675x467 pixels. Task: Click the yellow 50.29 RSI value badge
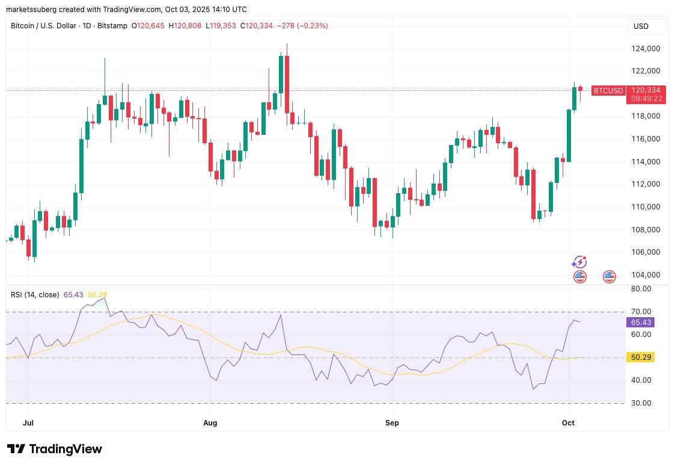click(x=640, y=357)
